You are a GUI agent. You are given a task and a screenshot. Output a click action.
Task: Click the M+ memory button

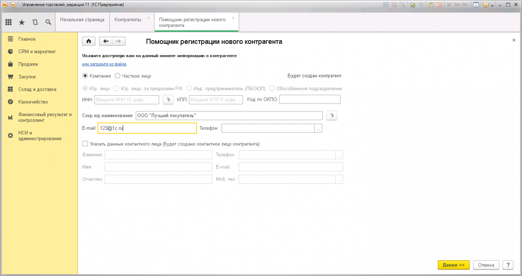point(457,5)
